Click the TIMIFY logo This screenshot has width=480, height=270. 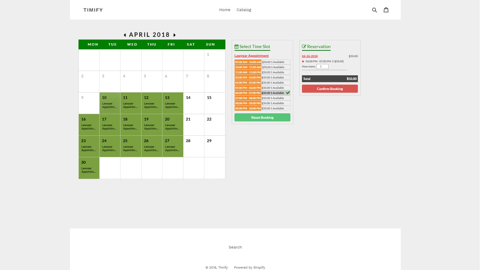coord(93,10)
